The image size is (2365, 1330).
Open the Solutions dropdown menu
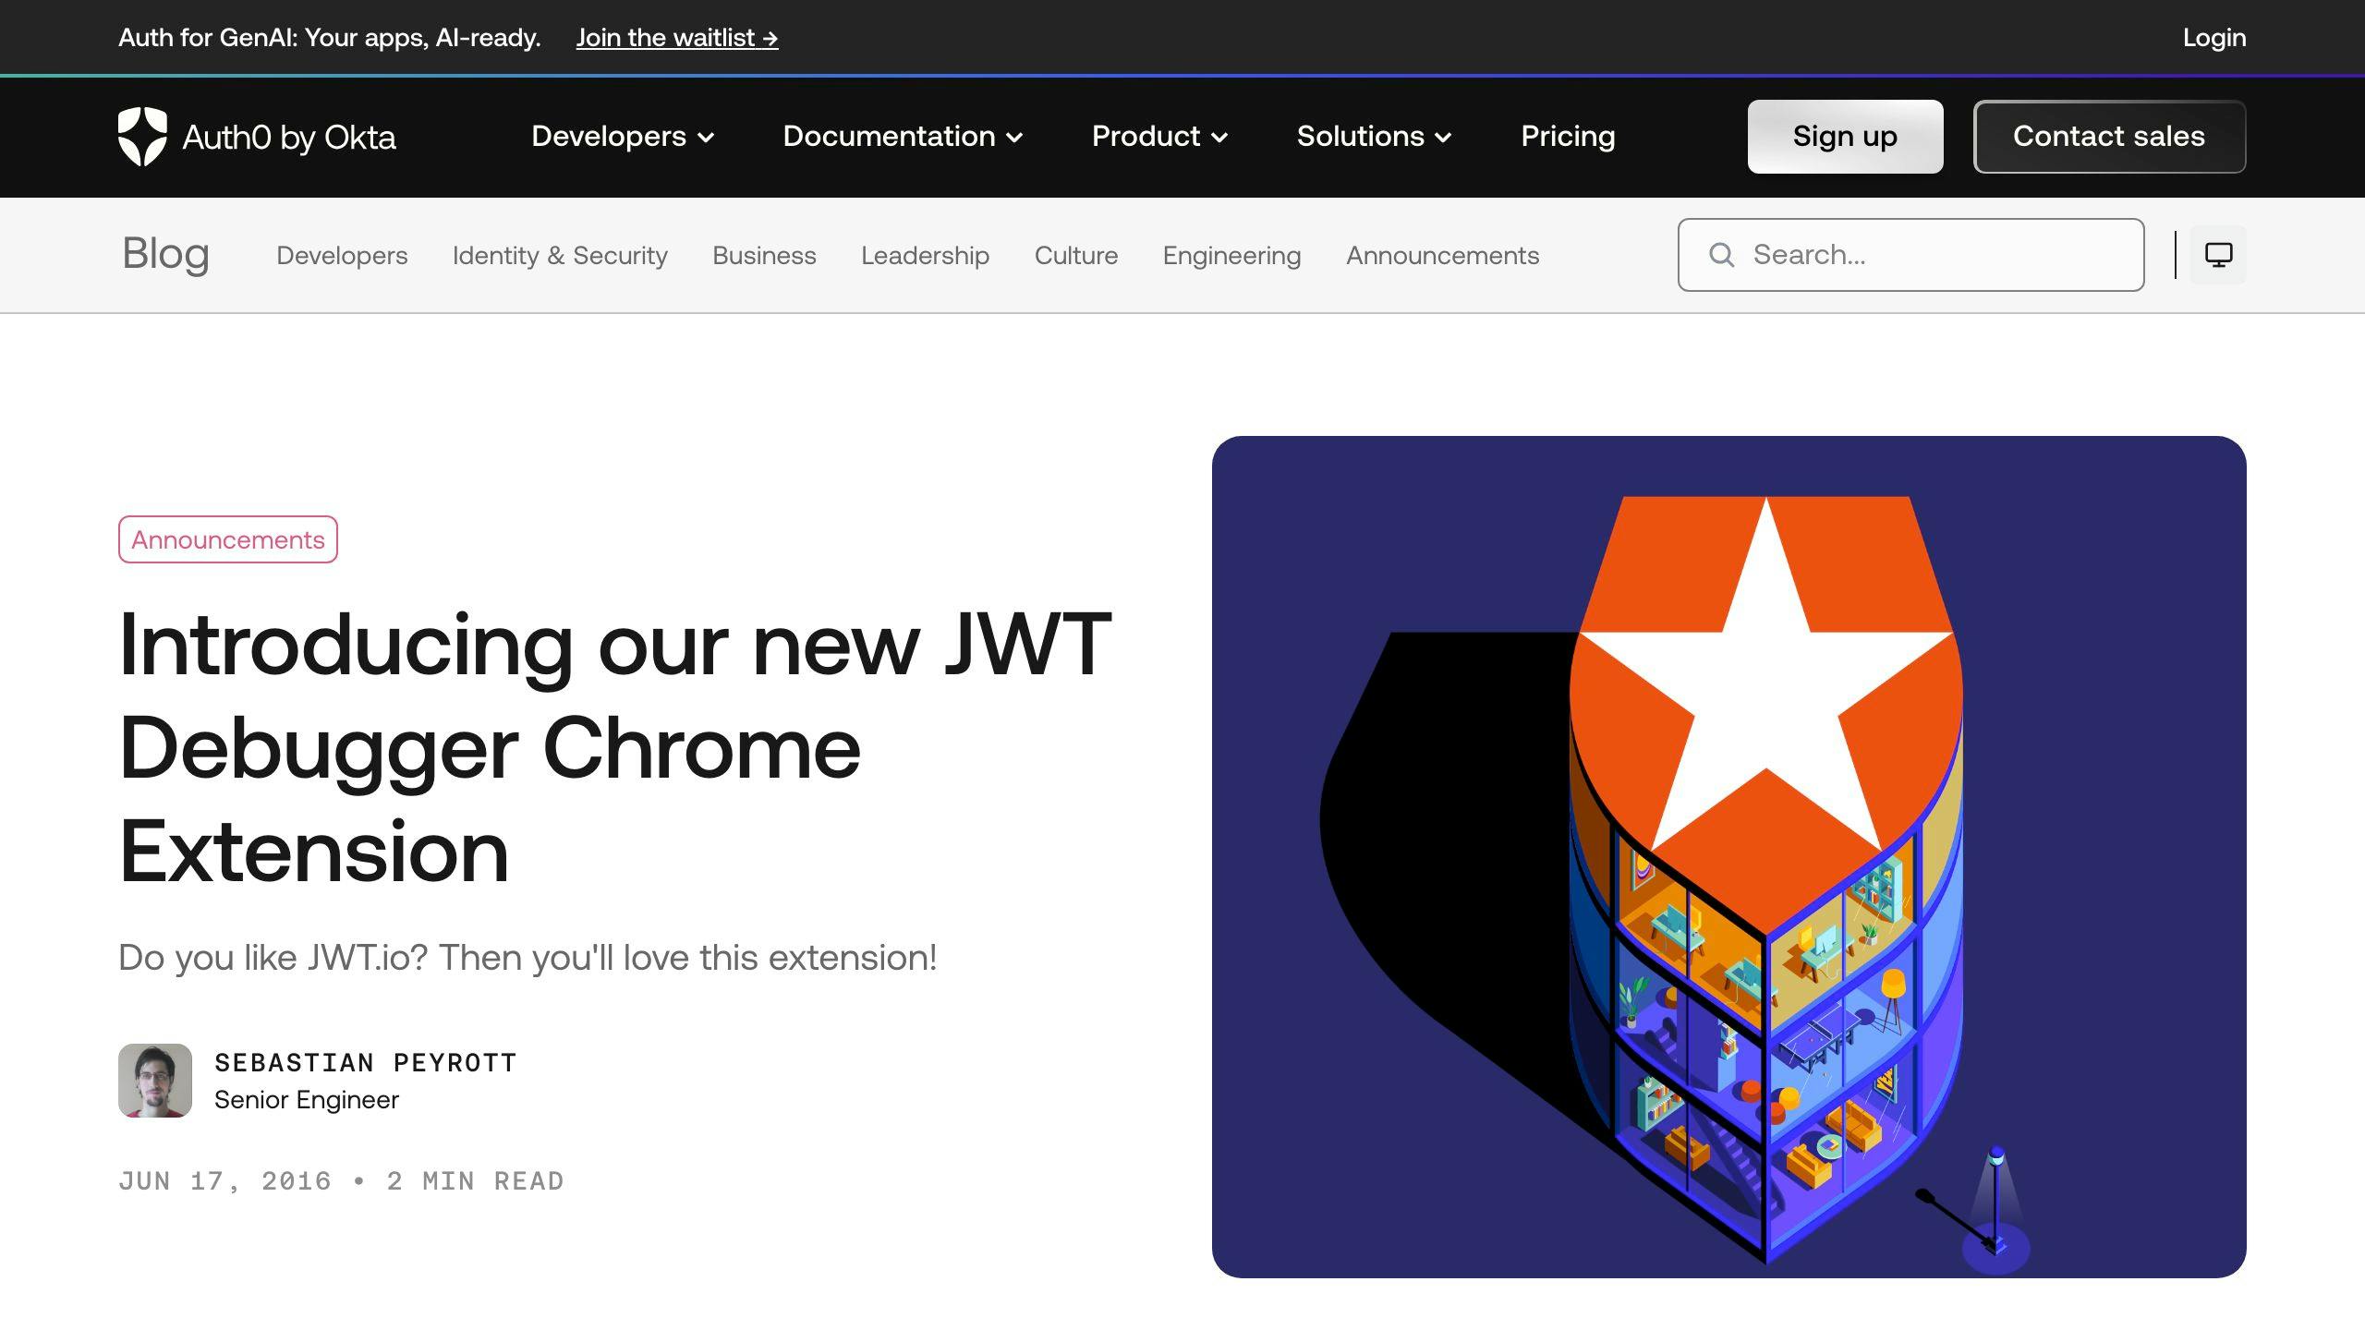(x=1374, y=137)
